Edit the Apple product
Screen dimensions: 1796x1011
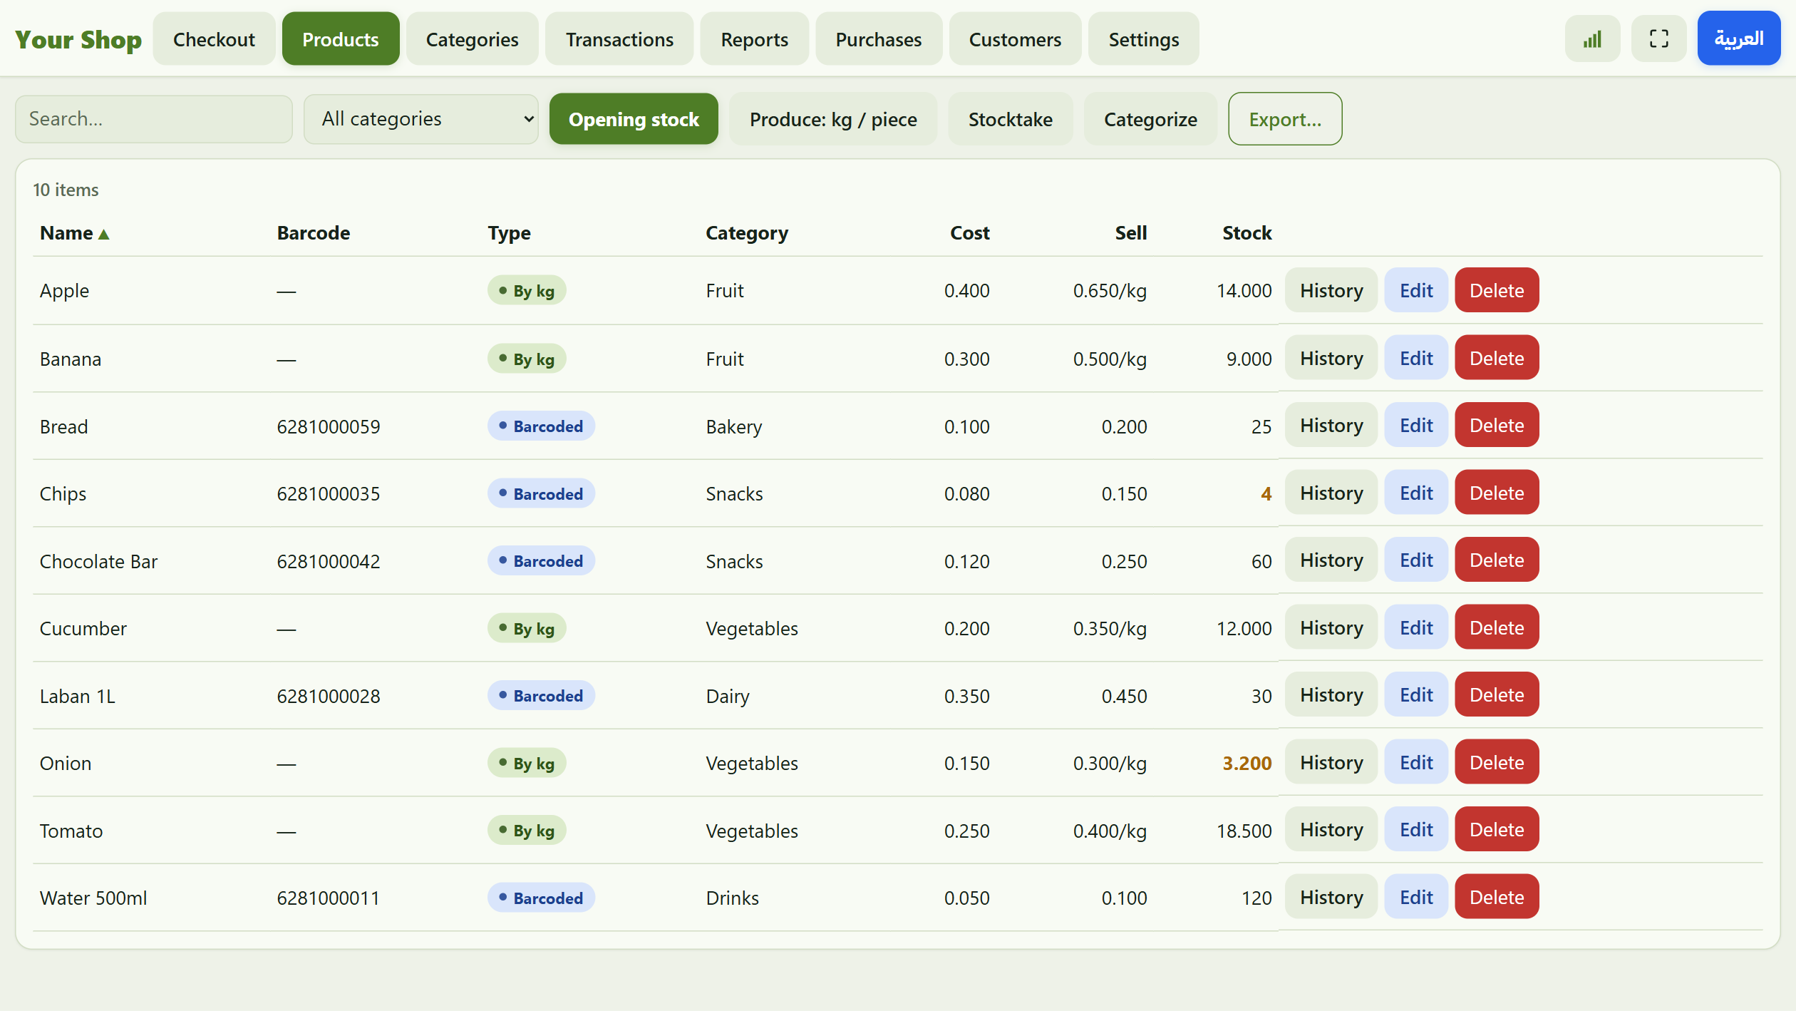[x=1416, y=290]
